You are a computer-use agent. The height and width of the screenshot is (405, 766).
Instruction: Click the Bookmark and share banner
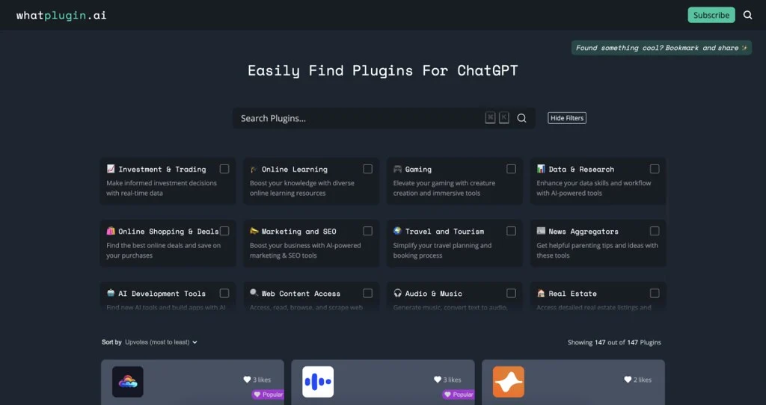click(661, 48)
